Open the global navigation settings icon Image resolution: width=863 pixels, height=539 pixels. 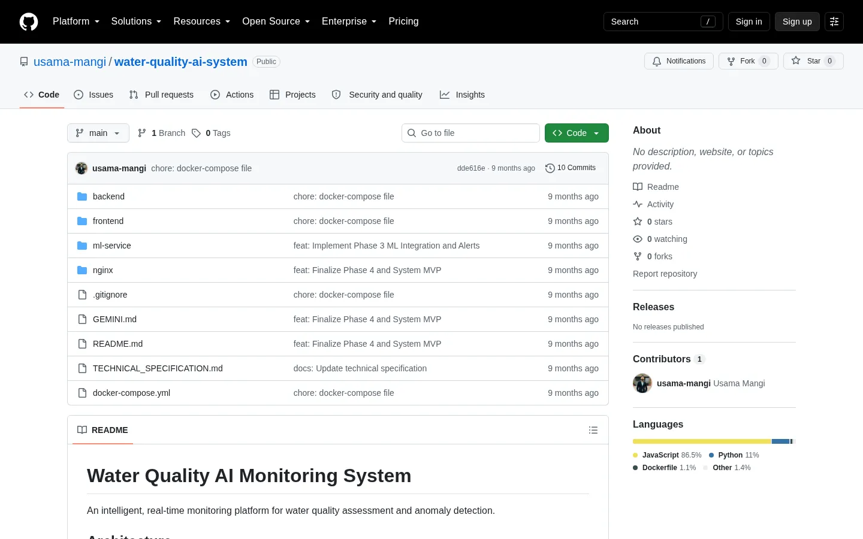pyautogui.click(x=834, y=22)
